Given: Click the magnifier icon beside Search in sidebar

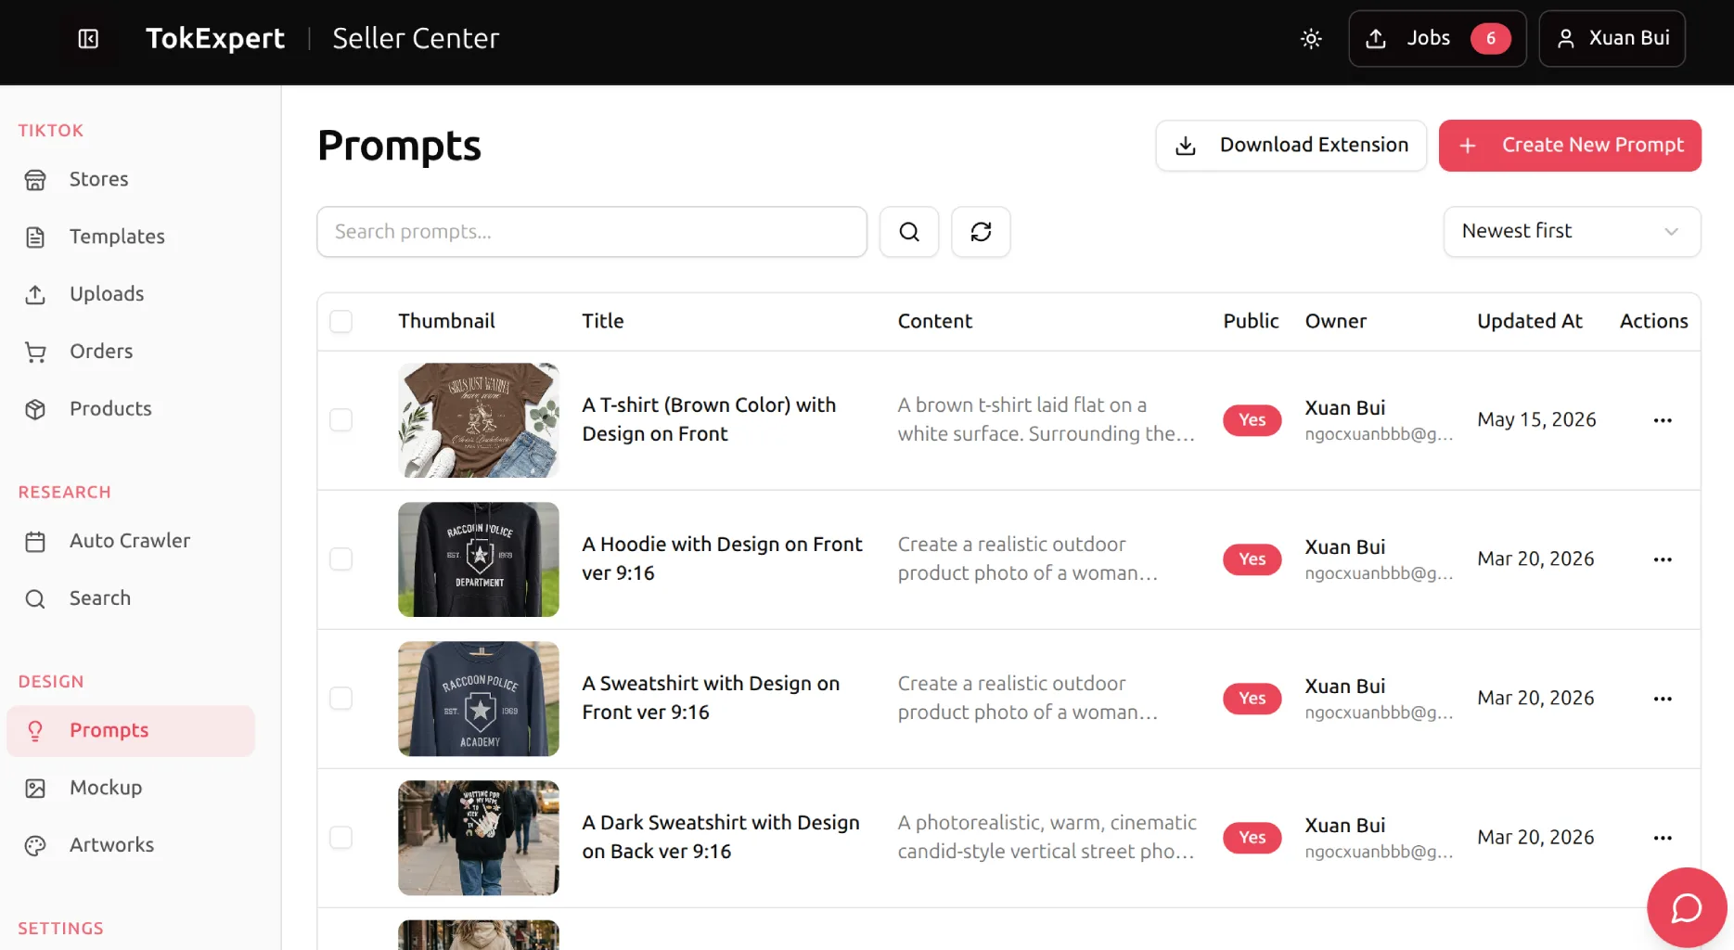Looking at the screenshot, I should click(x=35, y=599).
